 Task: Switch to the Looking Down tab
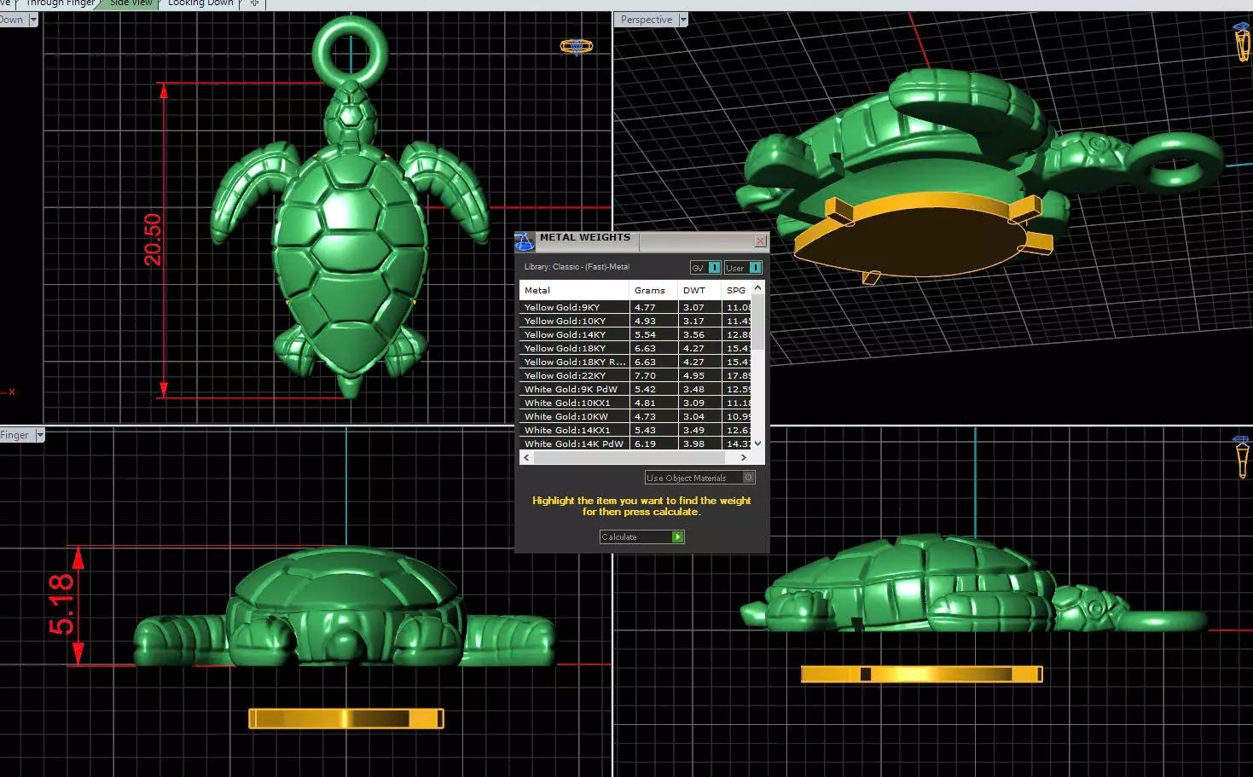(200, 3)
